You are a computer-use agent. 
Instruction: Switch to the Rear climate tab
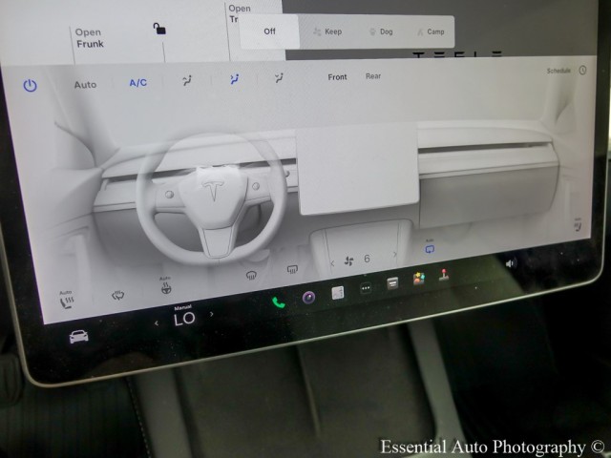[373, 76]
